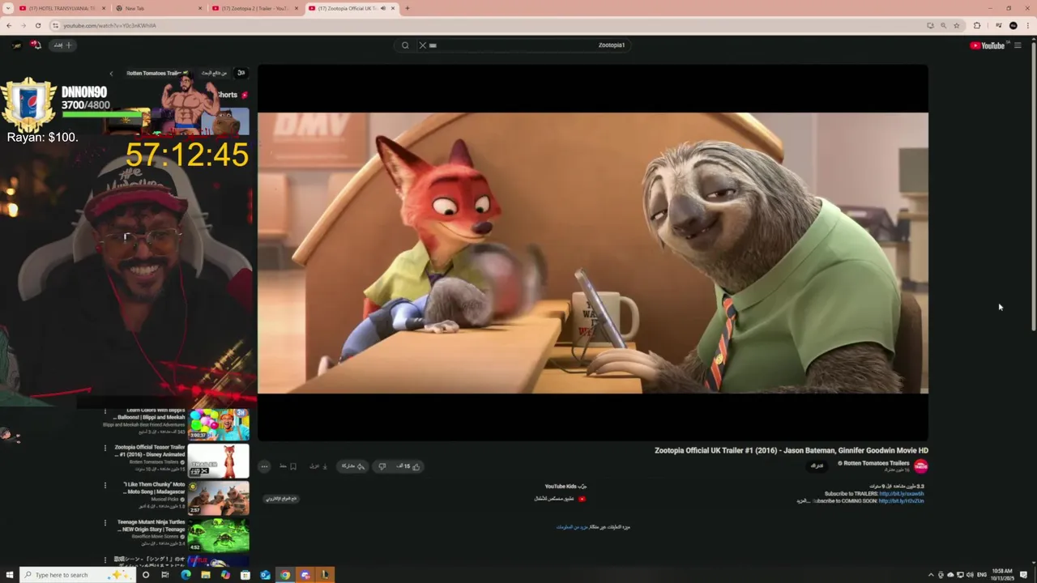Expand the description via 'more' text
Viewport: 1037px width, 583px height.
pyautogui.click(x=802, y=501)
